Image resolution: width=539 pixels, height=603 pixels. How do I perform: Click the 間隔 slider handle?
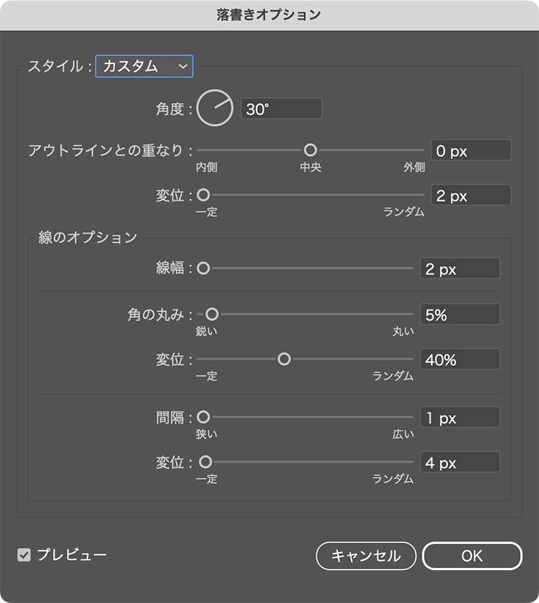(x=203, y=417)
